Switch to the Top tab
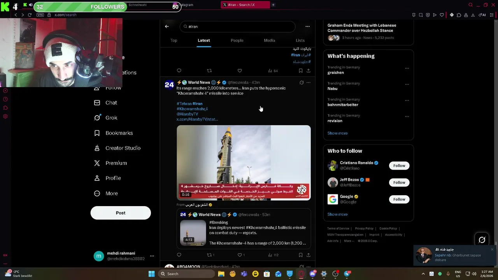 [x=174, y=40]
